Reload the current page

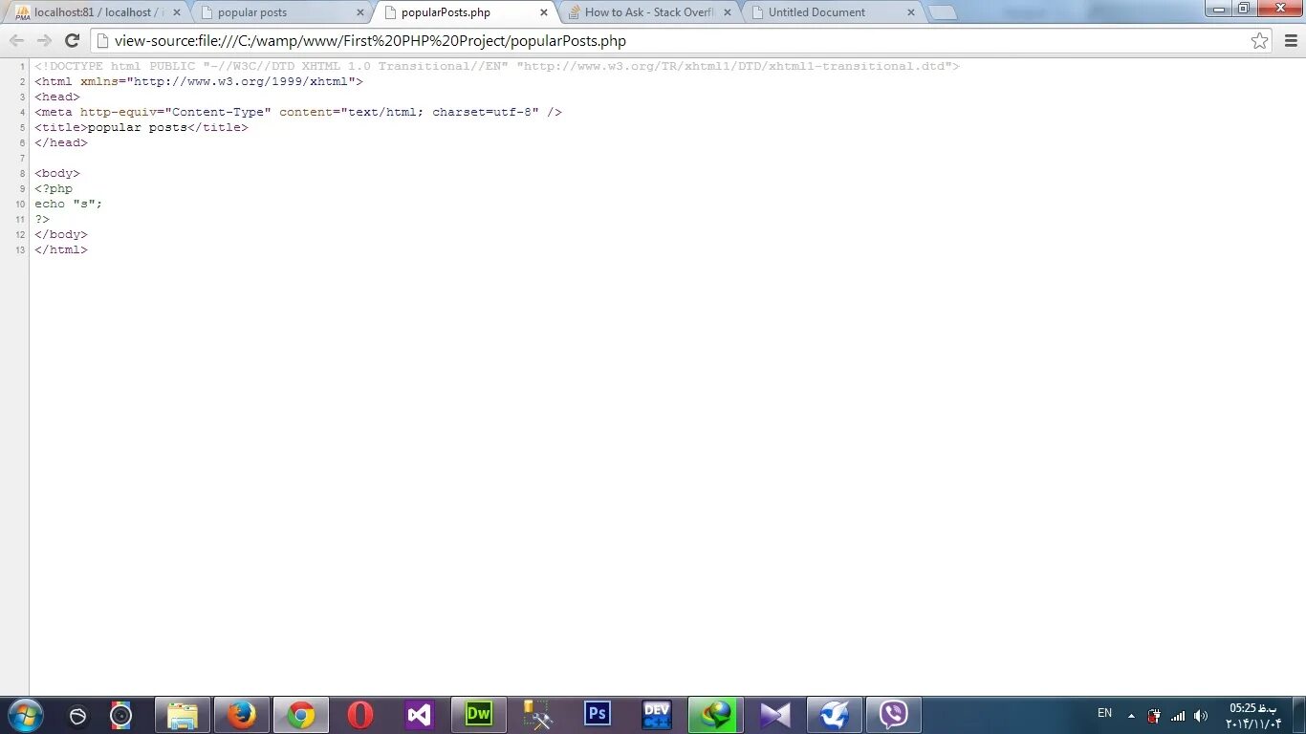point(72,40)
